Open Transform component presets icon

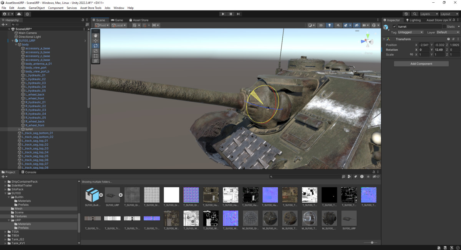click(453, 39)
